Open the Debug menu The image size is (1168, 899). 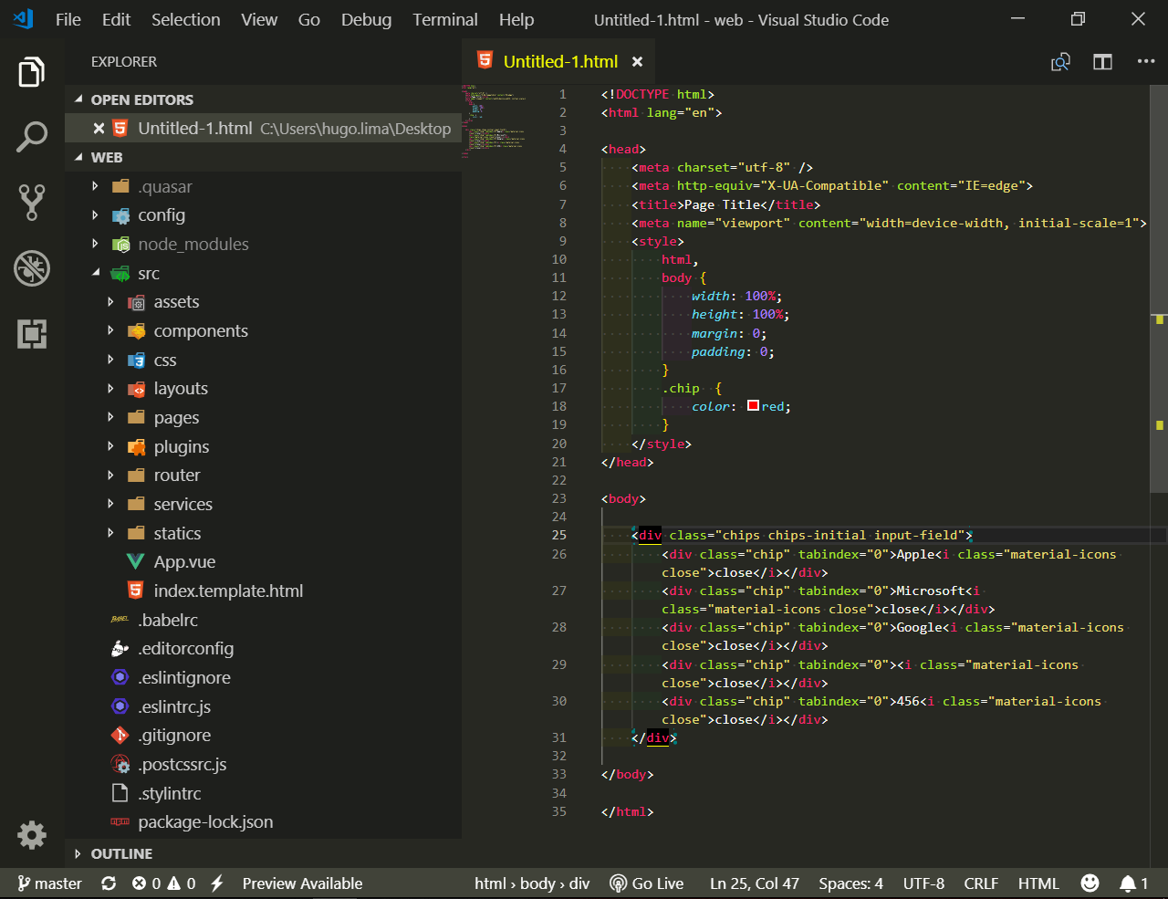coord(366,19)
